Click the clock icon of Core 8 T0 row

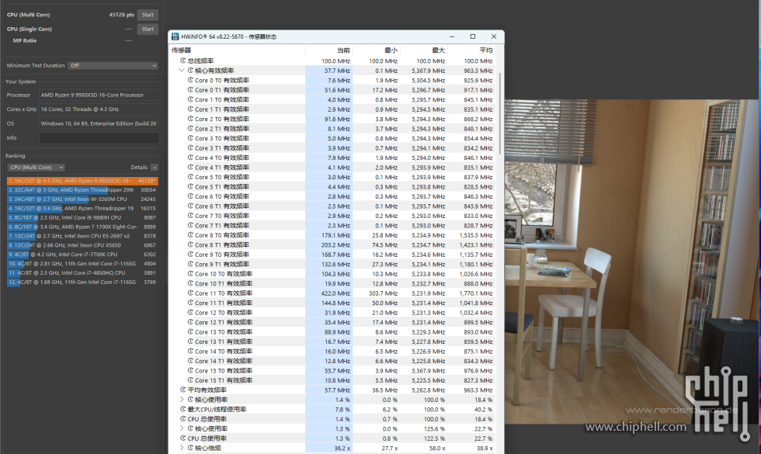[190, 235]
